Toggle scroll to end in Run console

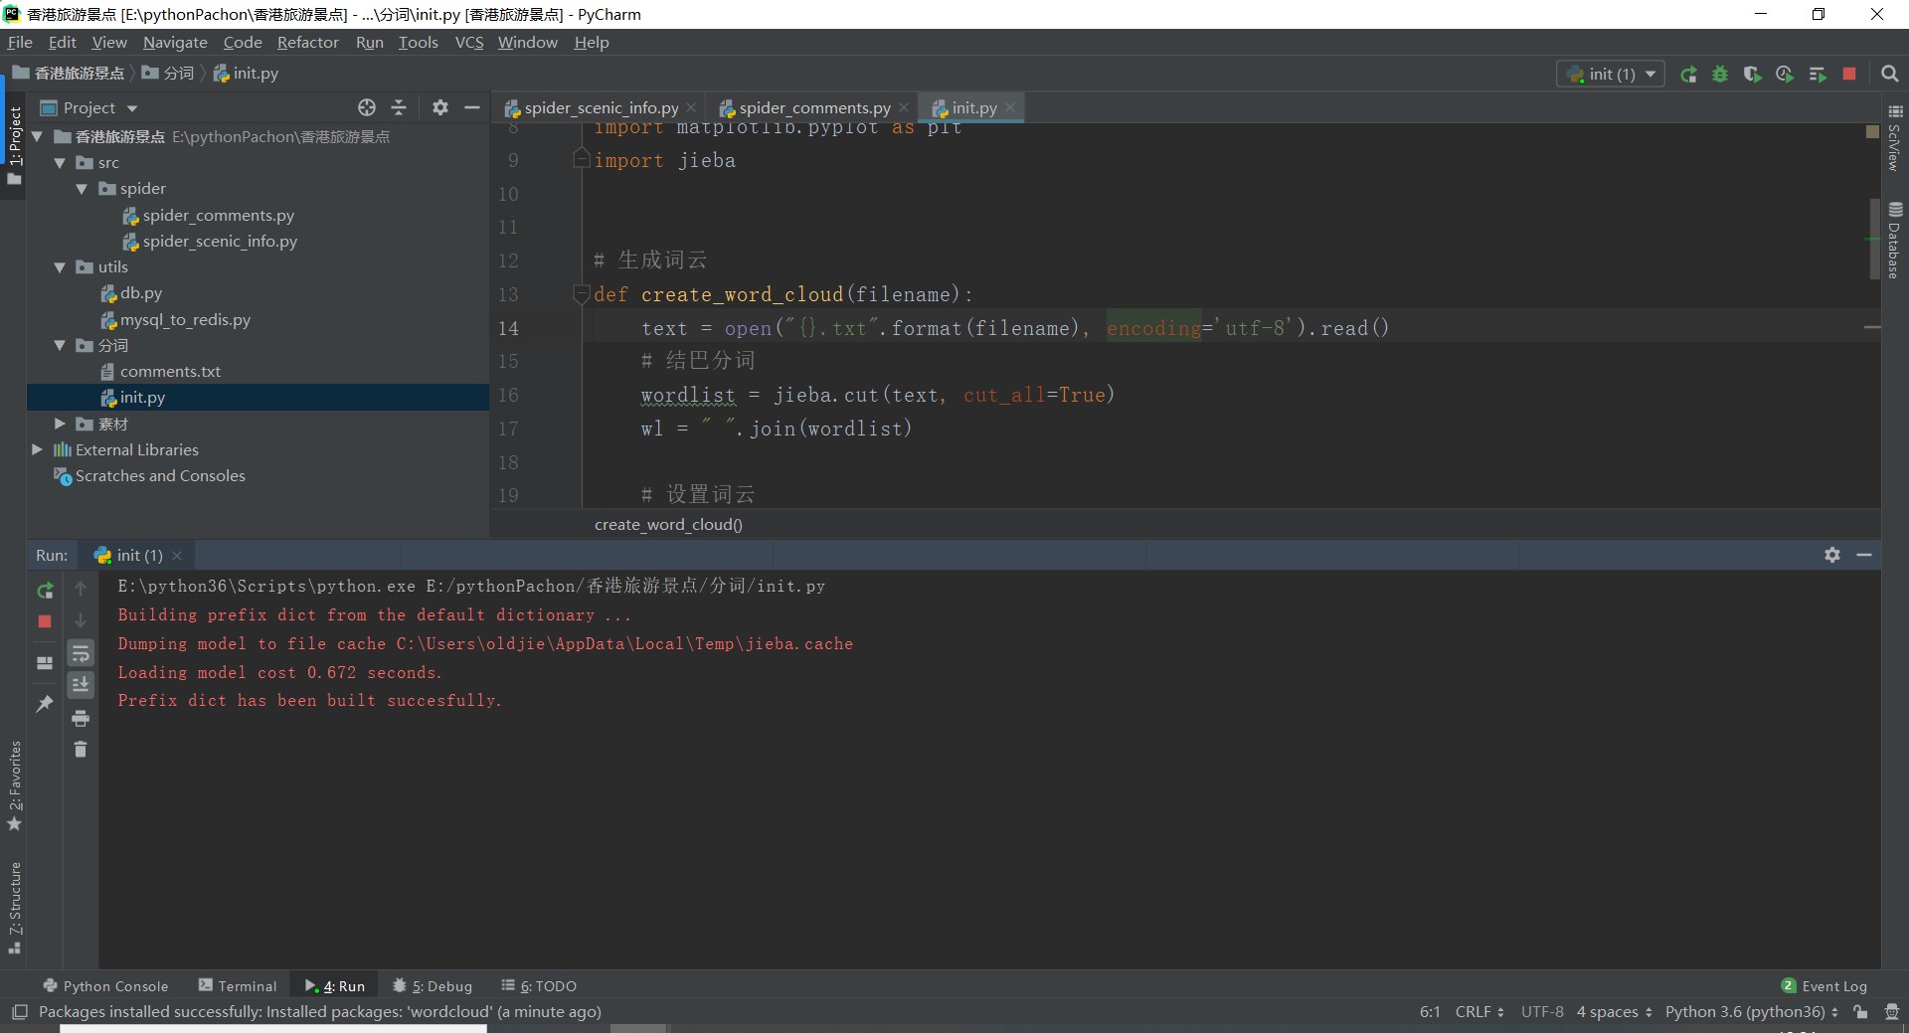tap(81, 685)
